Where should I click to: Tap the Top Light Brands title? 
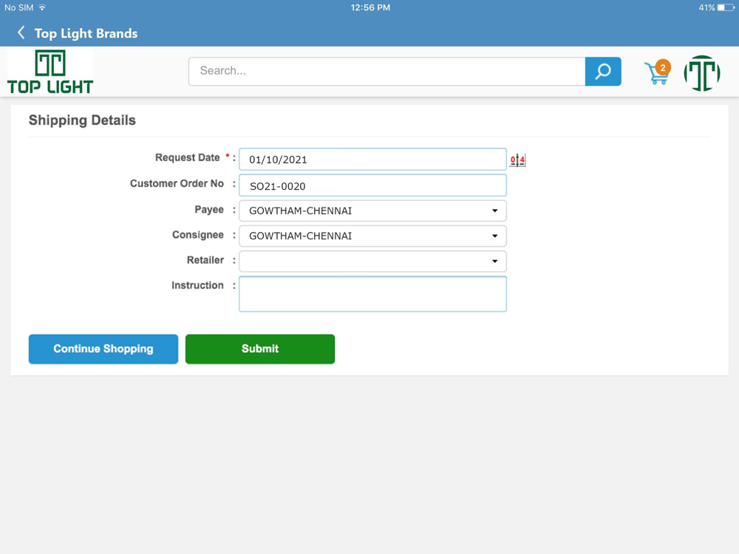pyautogui.click(x=86, y=33)
